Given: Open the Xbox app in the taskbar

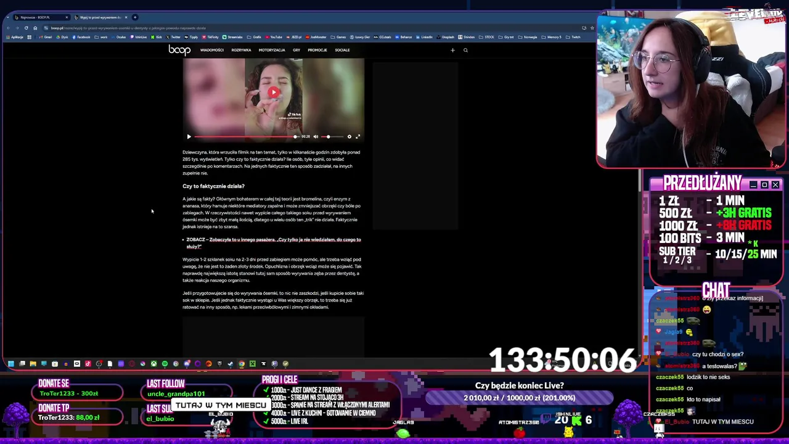Looking at the screenshot, I should [153, 364].
